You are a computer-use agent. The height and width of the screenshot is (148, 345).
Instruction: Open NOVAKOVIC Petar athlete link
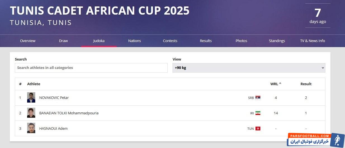(x=54, y=98)
